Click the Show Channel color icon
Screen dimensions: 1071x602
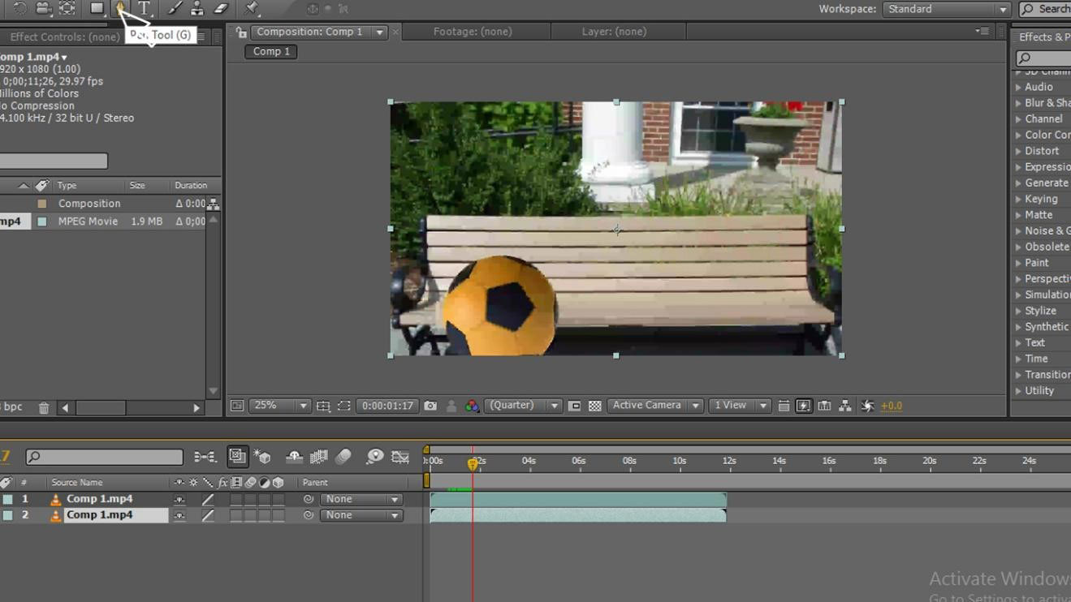pos(472,406)
